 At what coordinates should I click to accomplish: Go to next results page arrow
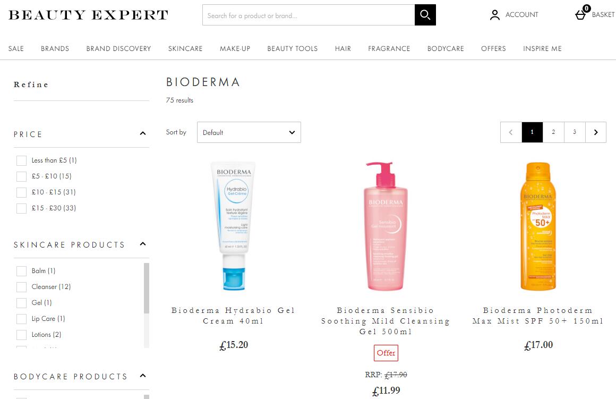pyautogui.click(x=596, y=132)
